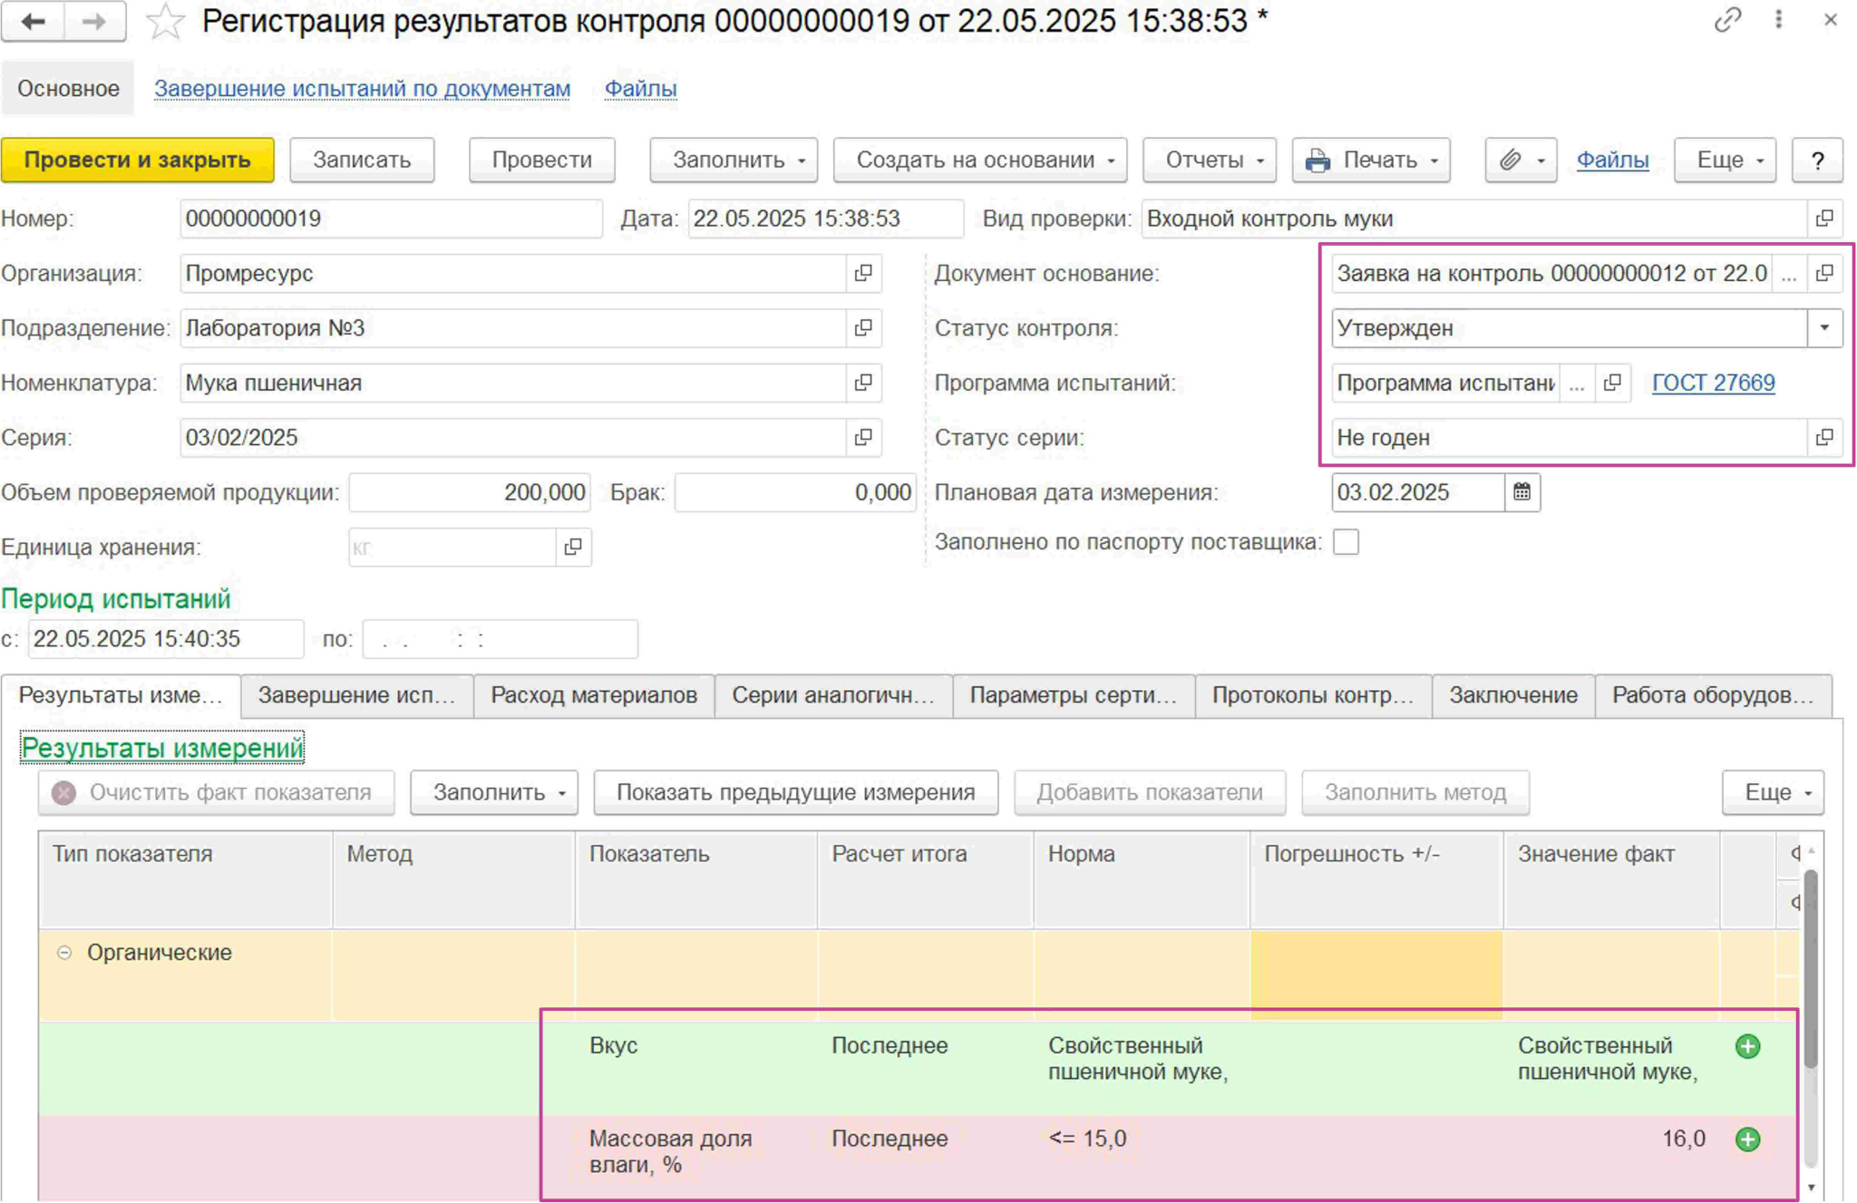Open the Программа испытаний record
This screenshot has height=1203, width=1857.
[x=1612, y=383]
